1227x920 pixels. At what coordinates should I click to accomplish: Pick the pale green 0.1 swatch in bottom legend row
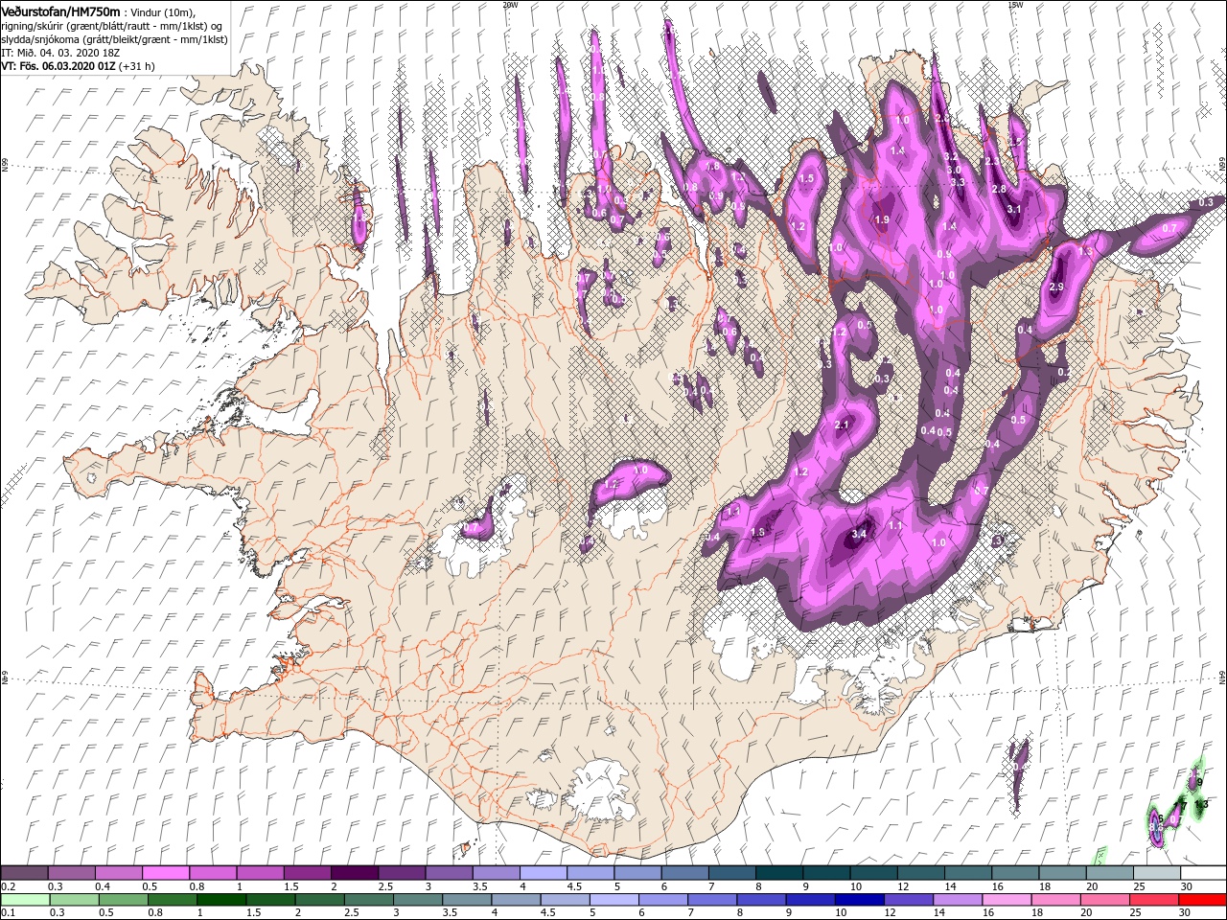(x=24, y=900)
